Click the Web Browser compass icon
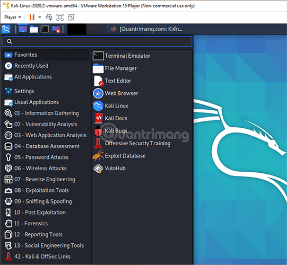Viewport: 287px width, 265px height. [x=98, y=93]
